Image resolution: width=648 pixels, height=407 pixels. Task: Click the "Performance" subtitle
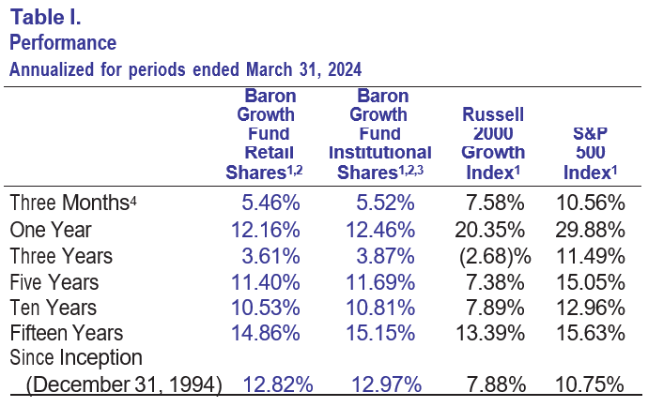pos(63,43)
